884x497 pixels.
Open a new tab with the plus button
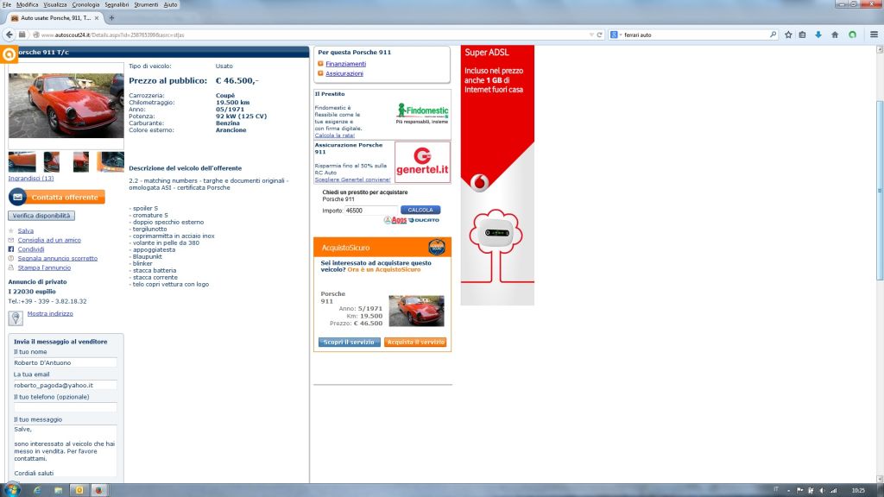(x=111, y=18)
